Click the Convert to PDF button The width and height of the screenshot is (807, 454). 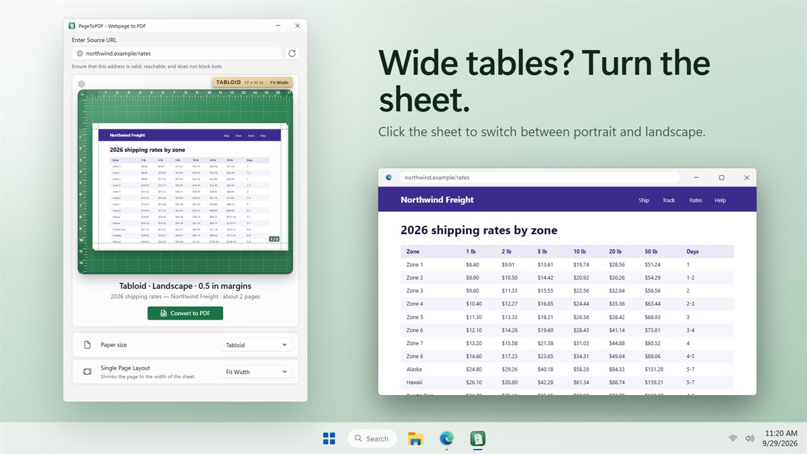point(185,313)
